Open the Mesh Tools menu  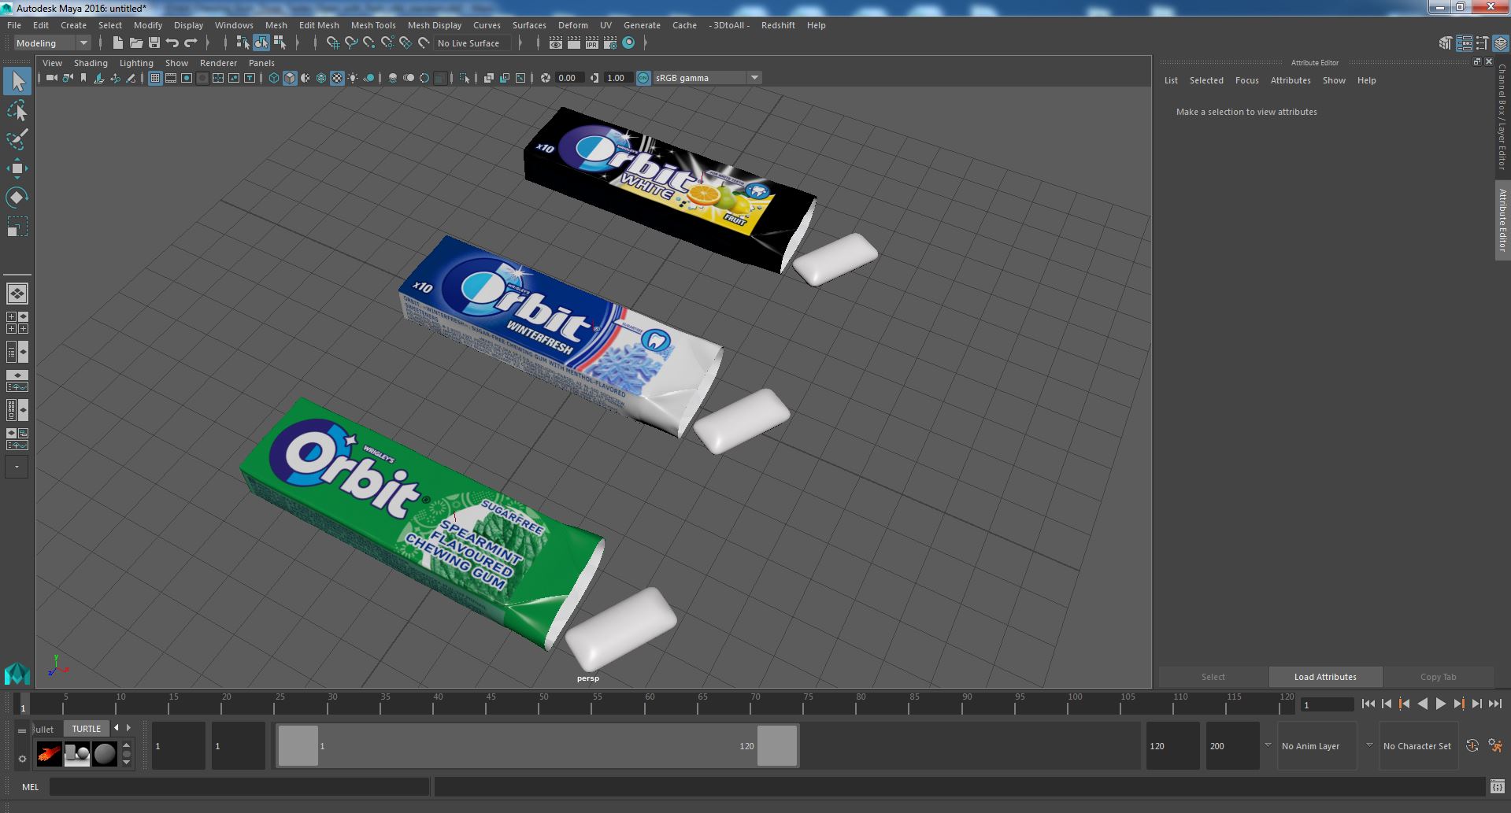[x=373, y=25]
